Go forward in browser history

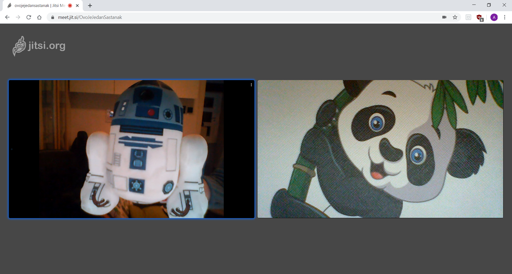18,17
